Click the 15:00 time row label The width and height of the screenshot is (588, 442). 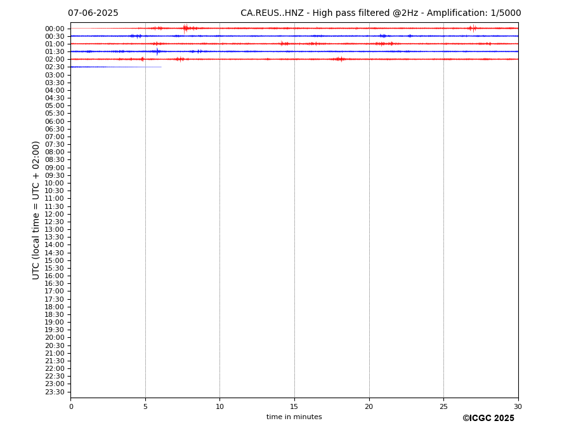(55, 260)
